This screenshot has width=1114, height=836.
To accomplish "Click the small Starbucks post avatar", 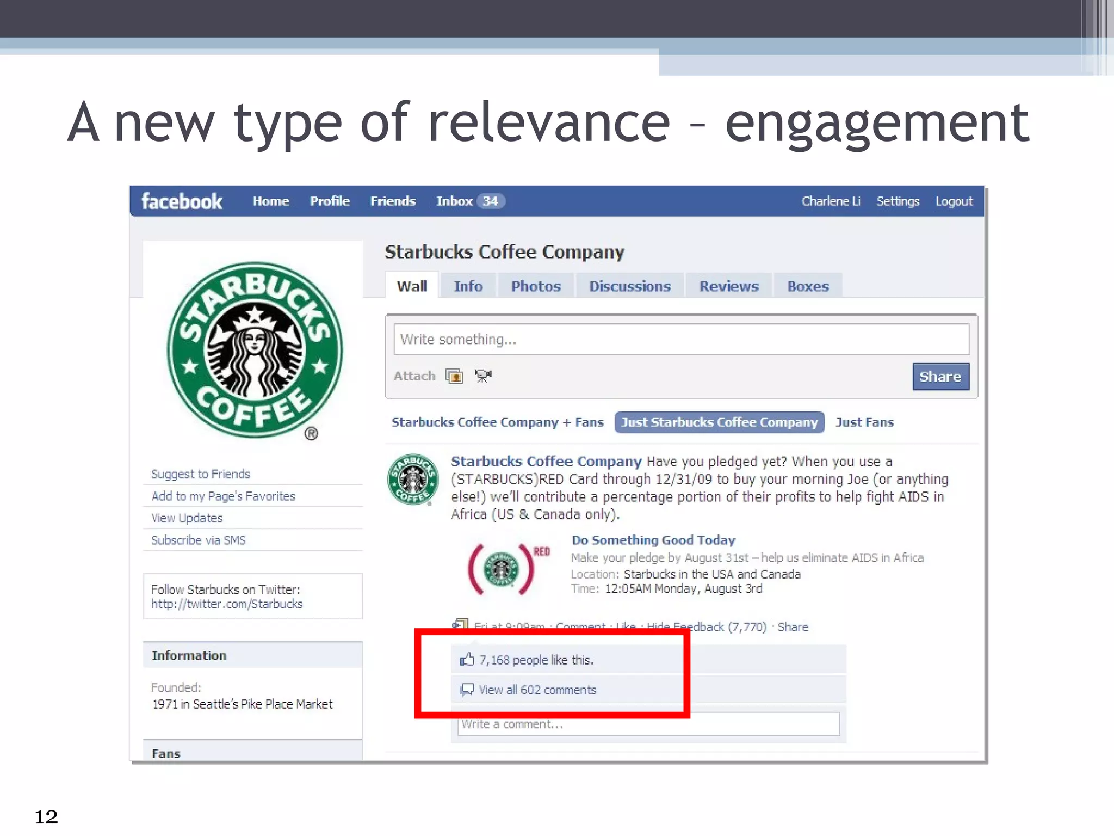I will (413, 480).
